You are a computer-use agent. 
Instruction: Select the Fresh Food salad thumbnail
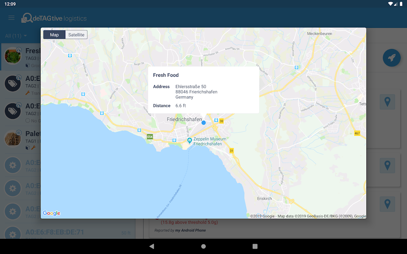pyautogui.click(x=13, y=56)
